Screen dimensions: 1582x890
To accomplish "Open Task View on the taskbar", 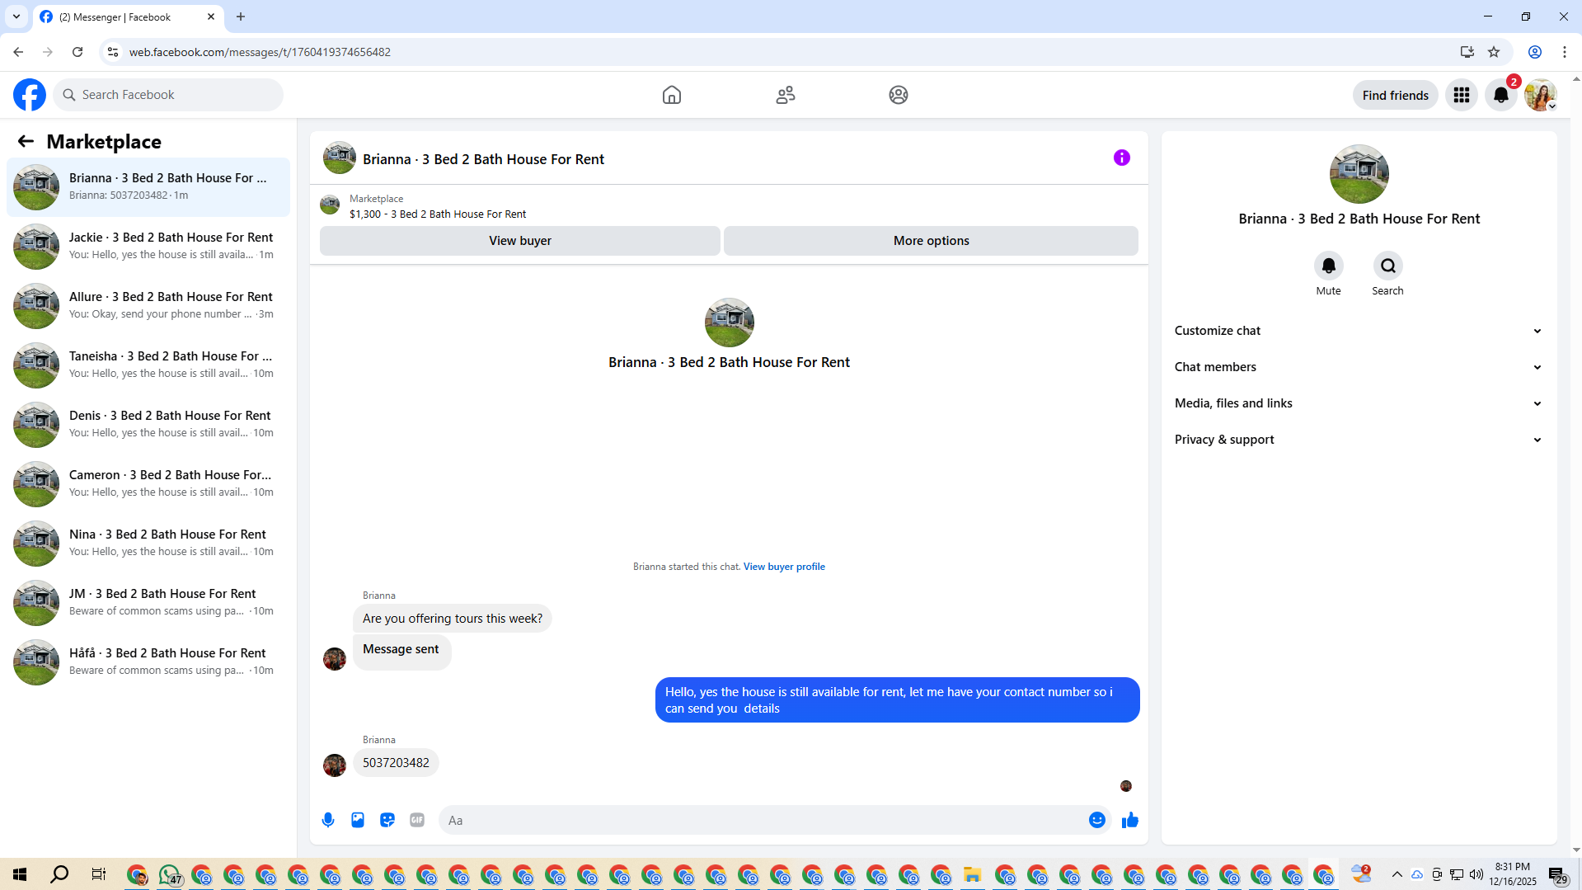I will [x=98, y=874].
